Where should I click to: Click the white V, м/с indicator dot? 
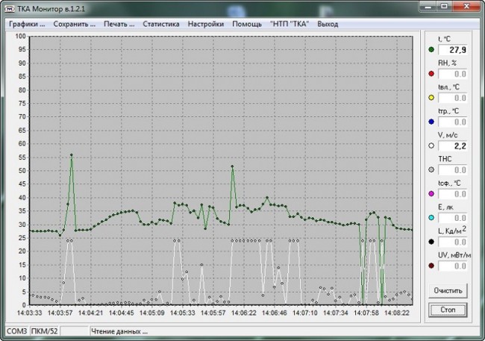(x=431, y=146)
